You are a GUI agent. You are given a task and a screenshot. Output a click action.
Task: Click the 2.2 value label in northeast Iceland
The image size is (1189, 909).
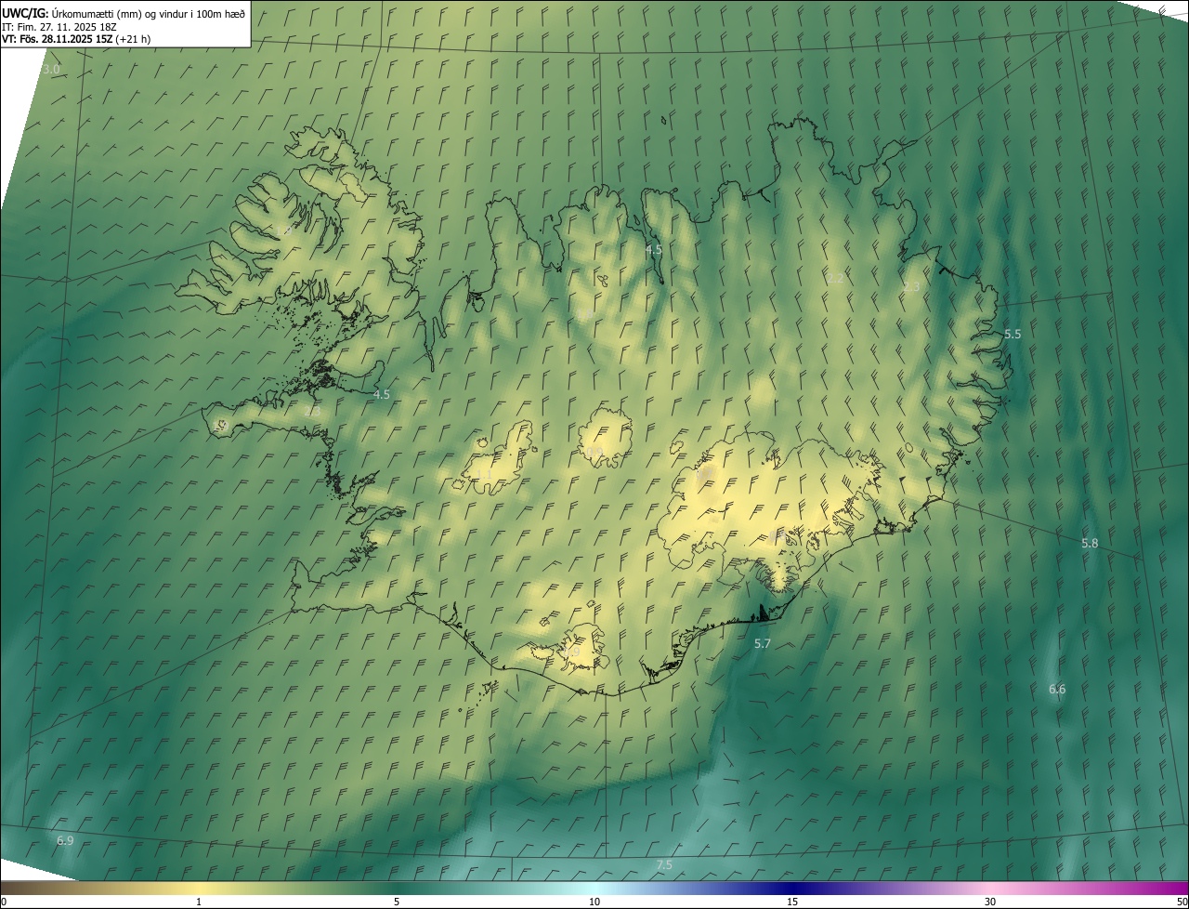pyautogui.click(x=836, y=278)
